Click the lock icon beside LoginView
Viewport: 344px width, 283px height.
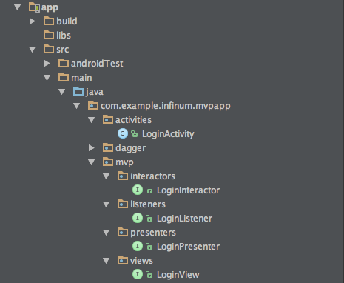click(149, 275)
